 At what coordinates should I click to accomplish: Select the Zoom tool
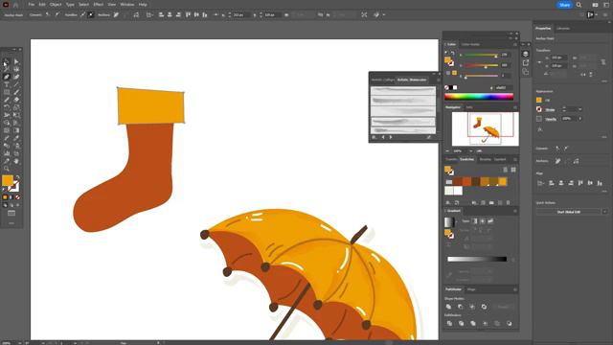7,169
